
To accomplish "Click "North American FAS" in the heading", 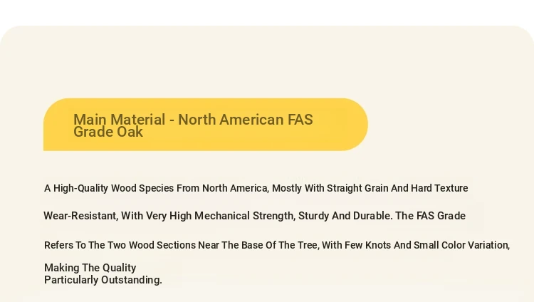I will (246, 120).
